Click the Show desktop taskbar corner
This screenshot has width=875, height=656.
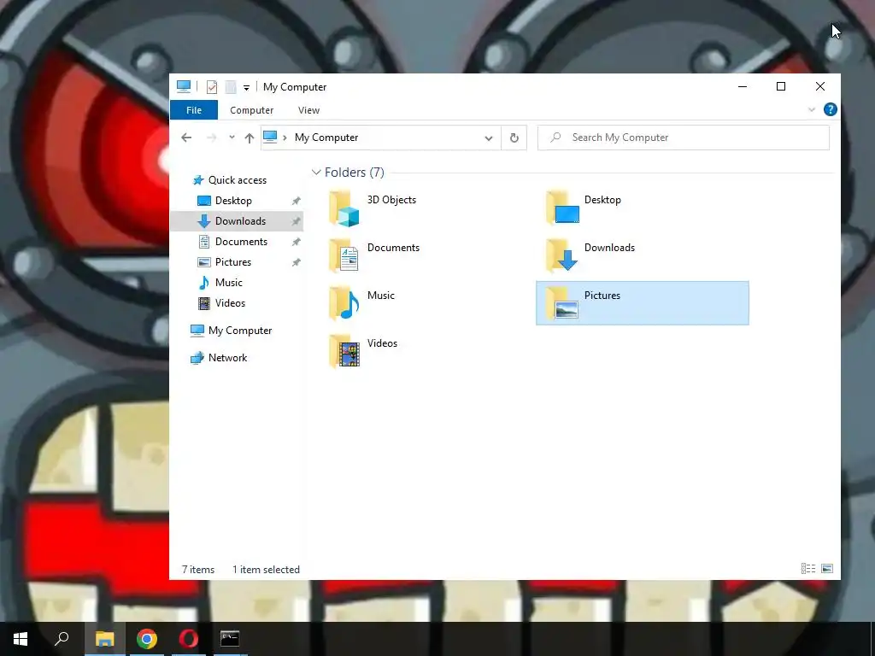[872, 639]
